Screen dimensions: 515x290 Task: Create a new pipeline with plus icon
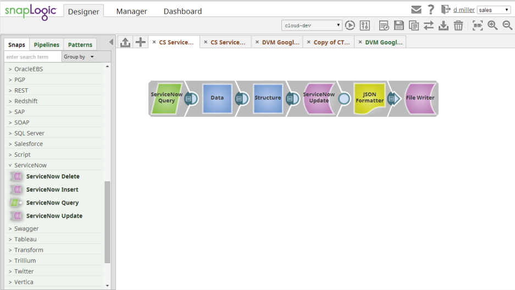click(x=141, y=42)
